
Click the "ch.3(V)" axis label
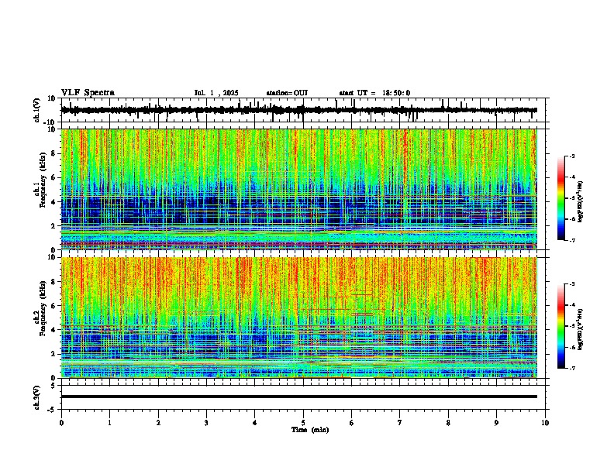pyautogui.click(x=36, y=397)
